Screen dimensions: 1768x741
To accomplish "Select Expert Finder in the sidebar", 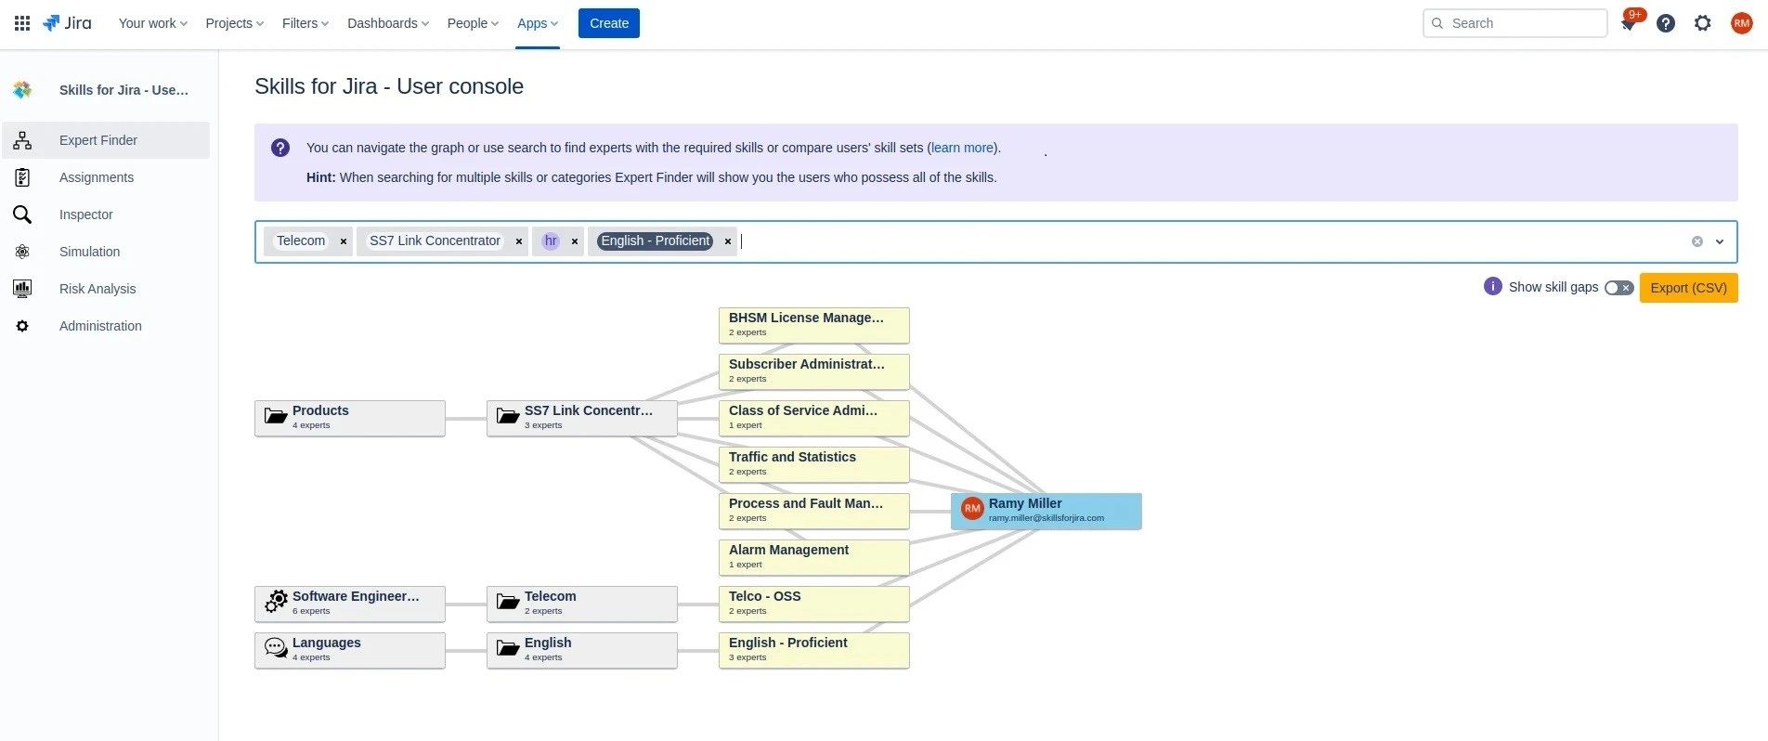I will click(106, 140).
